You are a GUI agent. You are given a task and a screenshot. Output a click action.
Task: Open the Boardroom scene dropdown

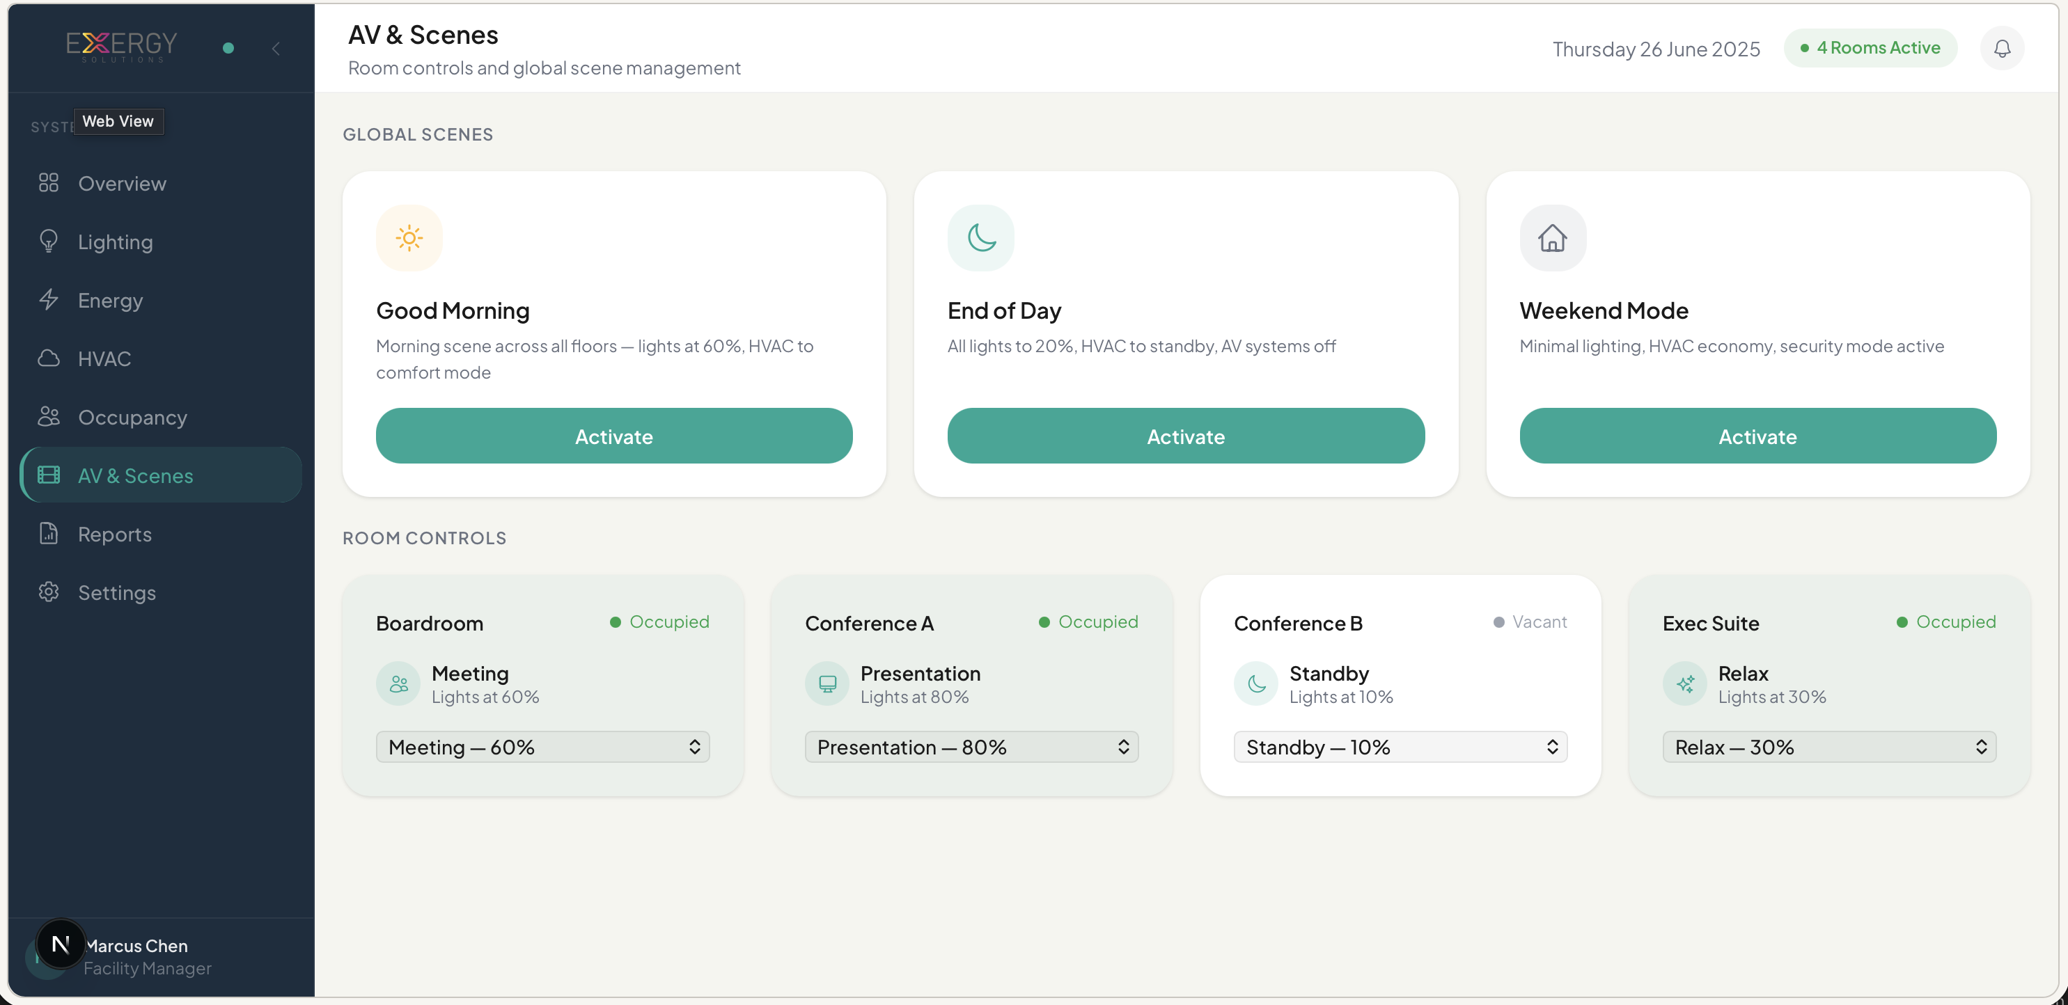(x=542, y=747)
